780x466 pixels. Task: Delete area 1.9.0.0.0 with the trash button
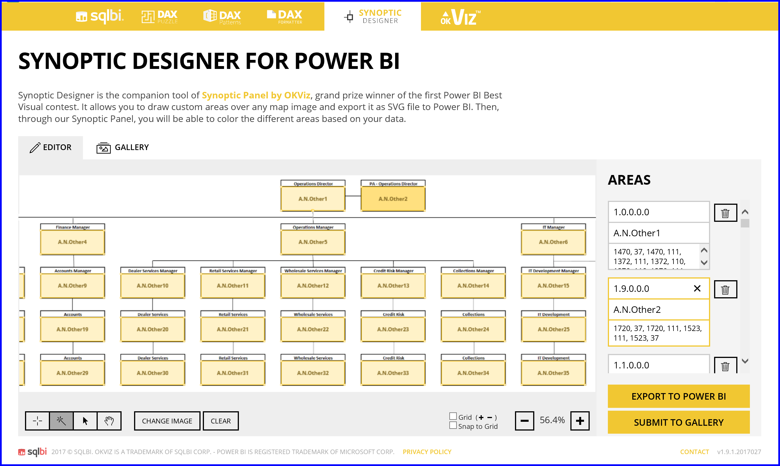click(x=725, y=289)
